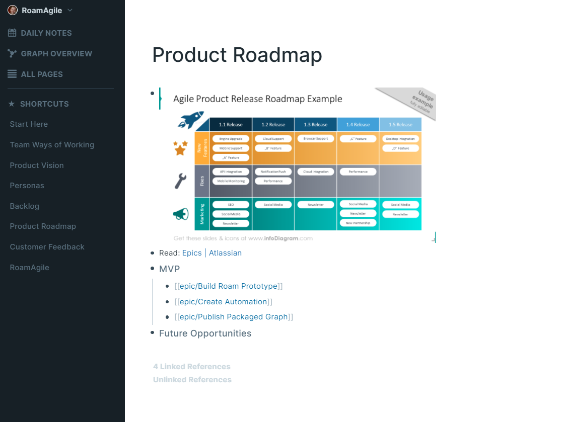This screenshot has width=565, height=422.
Task: Expand the 4 Linked References section
Action: (192, 366)
